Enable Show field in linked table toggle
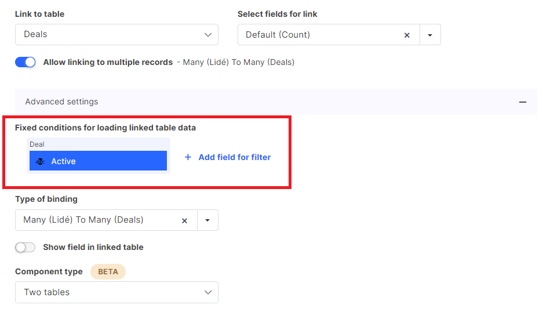This screenshot has height=312, width=543. (x=25, y=247)
